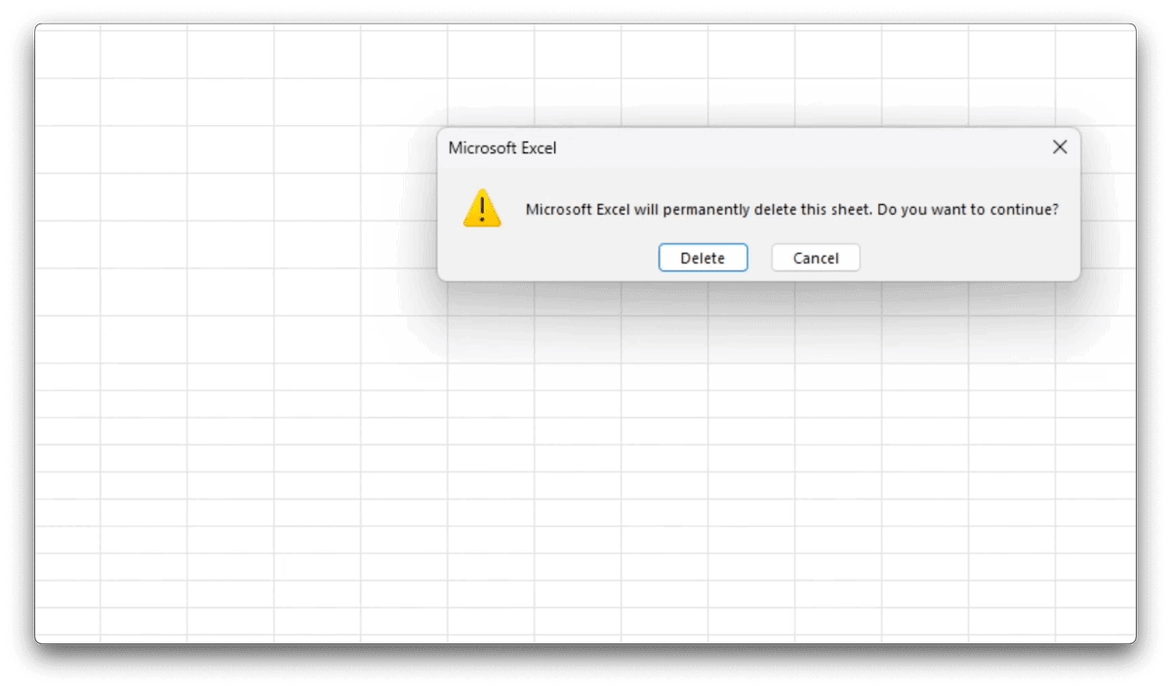Click Cancel to keep the sheet

(x=816, y=258)
